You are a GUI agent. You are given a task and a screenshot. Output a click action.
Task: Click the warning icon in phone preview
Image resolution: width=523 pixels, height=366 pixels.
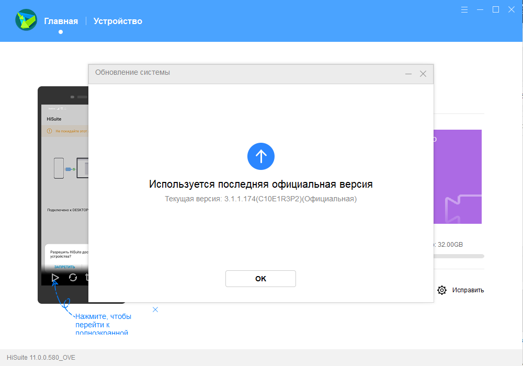tap(49, 131)
